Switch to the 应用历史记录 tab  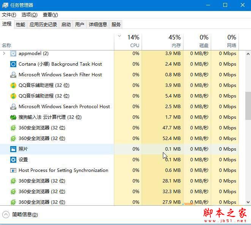tap(43, 24)
